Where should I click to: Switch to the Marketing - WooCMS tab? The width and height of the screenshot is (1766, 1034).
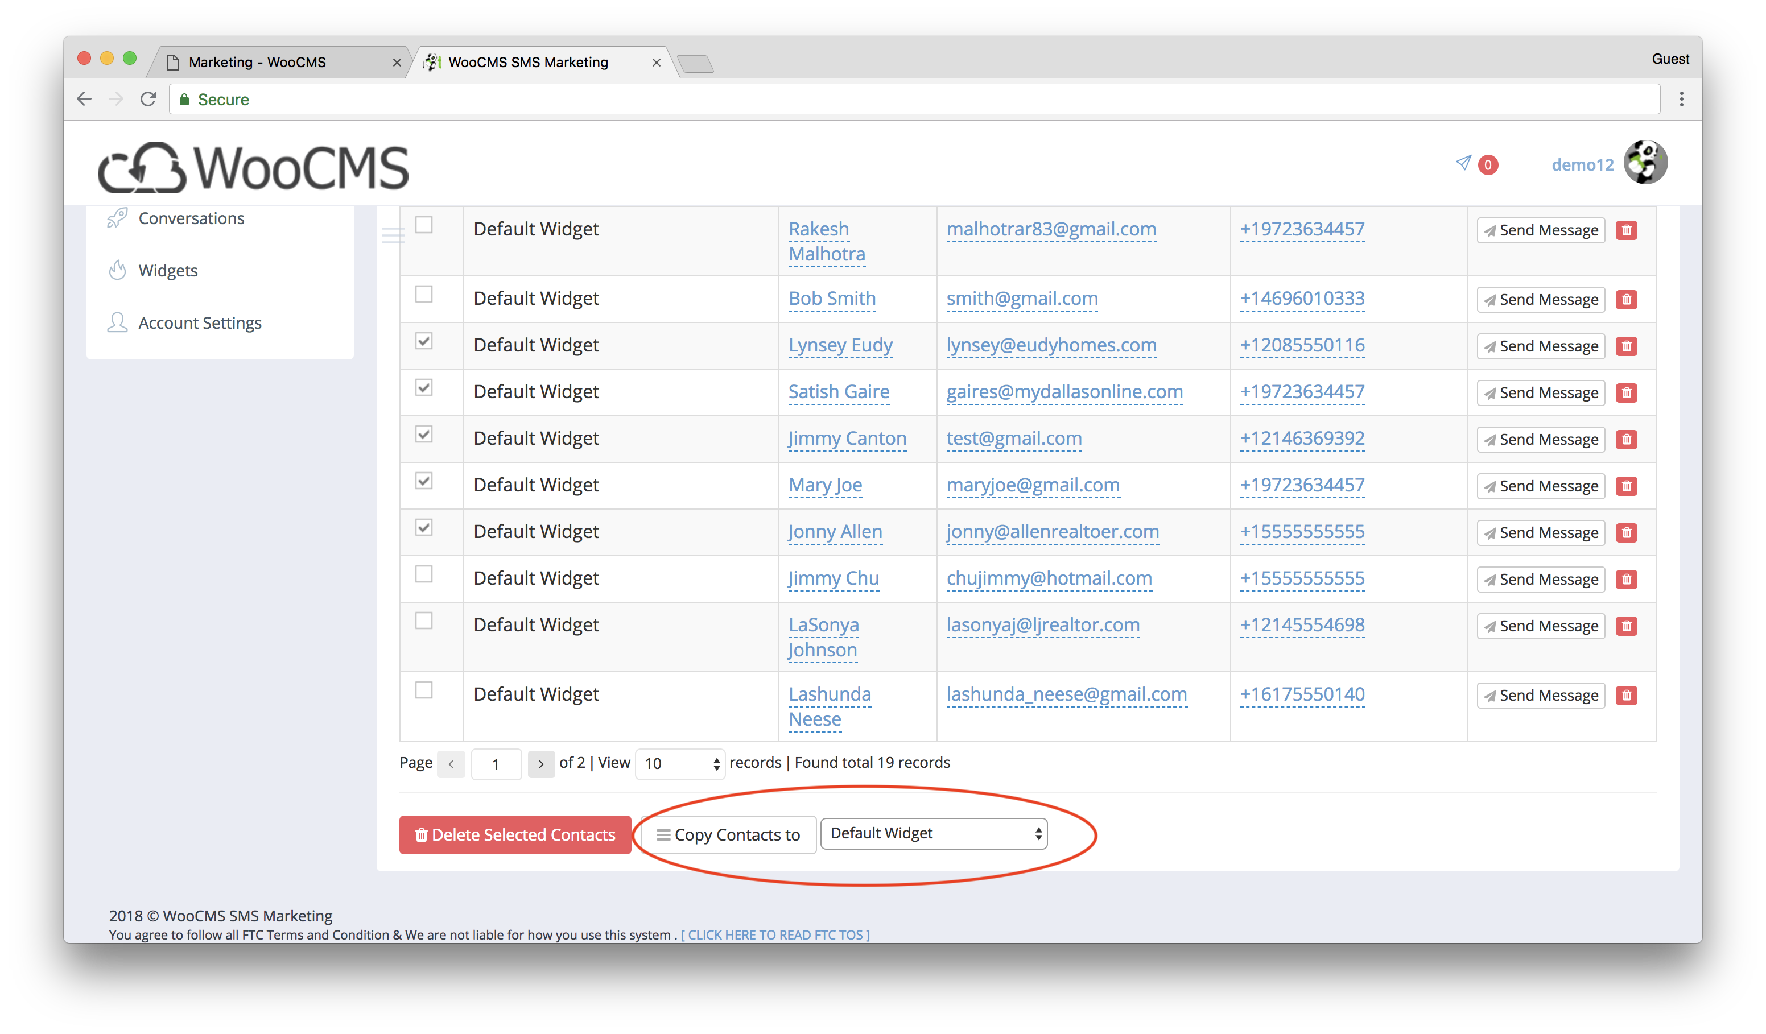(x=280, y=63)
